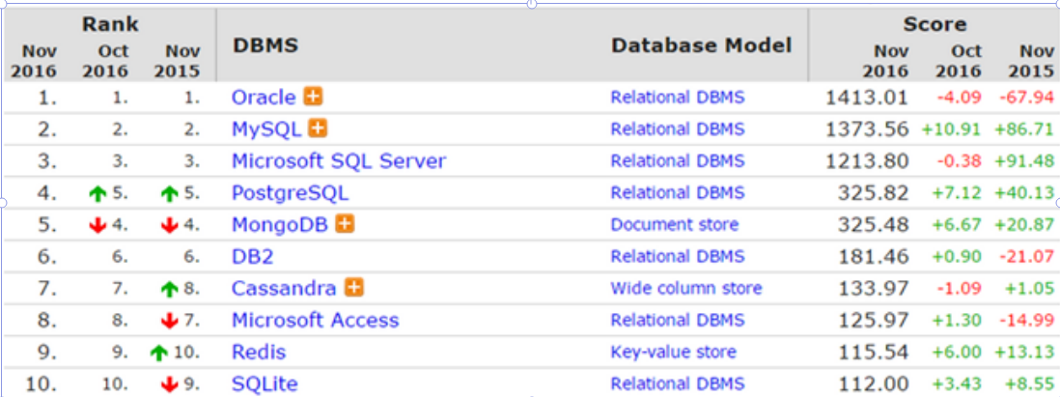
Task: Click PostgreSQL score change +40.13
Action: coord(1023,193)
